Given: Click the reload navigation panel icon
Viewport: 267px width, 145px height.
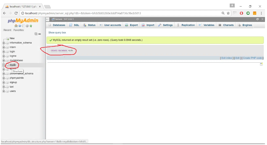Looking at the screenshot, I should 31,26.
